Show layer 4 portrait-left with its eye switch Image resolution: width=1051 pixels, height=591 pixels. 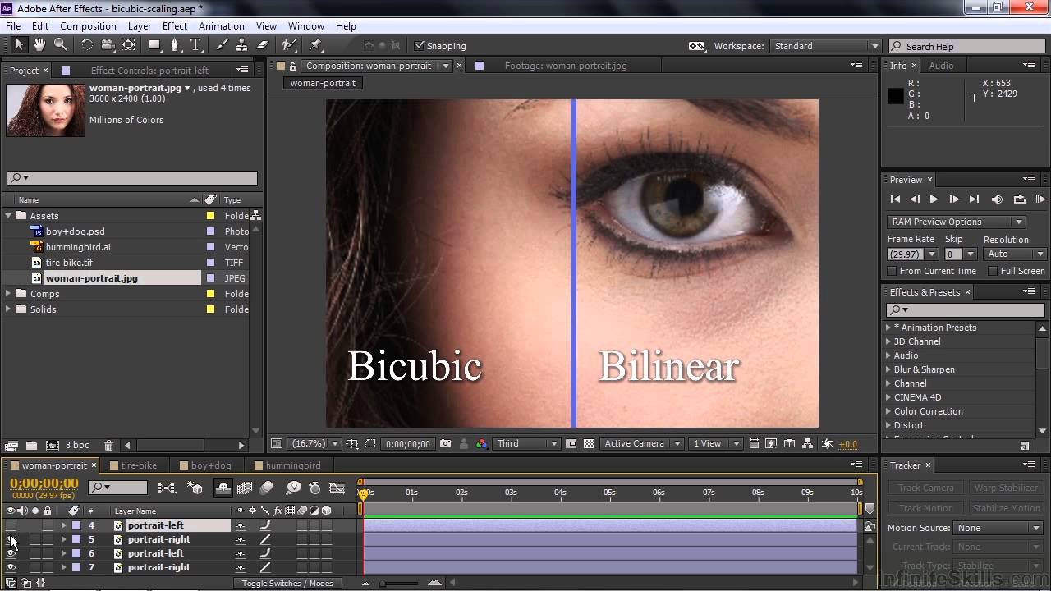pyautogui.click(x=11, y=525)
